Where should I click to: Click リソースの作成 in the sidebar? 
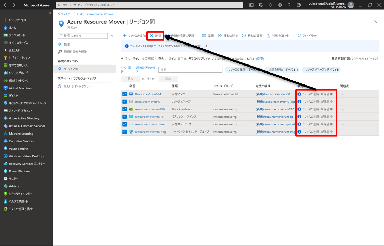[x=17, y=20]
